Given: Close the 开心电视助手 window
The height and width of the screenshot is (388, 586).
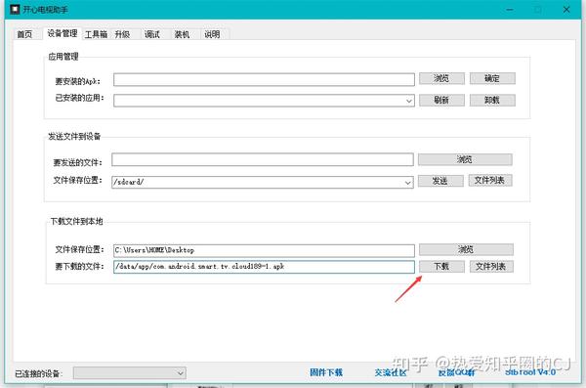Looking at the screenshot, I should click(x=566, y=10).
